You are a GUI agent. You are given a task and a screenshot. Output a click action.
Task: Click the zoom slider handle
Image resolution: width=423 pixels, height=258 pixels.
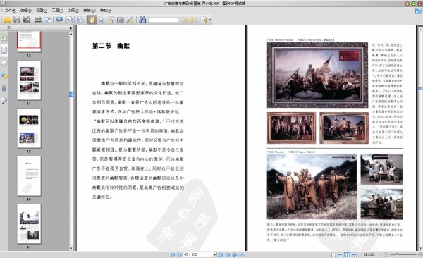pyautogui.click(x=397, y=254)
